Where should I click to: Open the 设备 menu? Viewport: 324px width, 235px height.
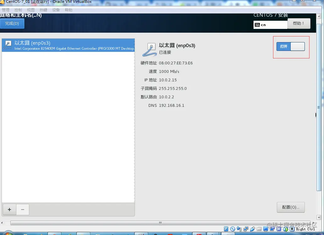coord(56,10)
